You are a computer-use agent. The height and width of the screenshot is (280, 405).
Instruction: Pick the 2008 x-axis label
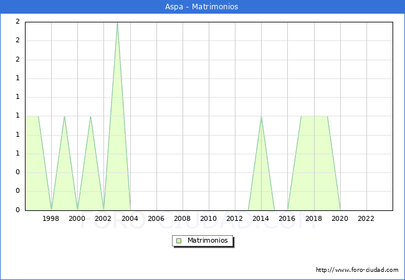[182, 218]
